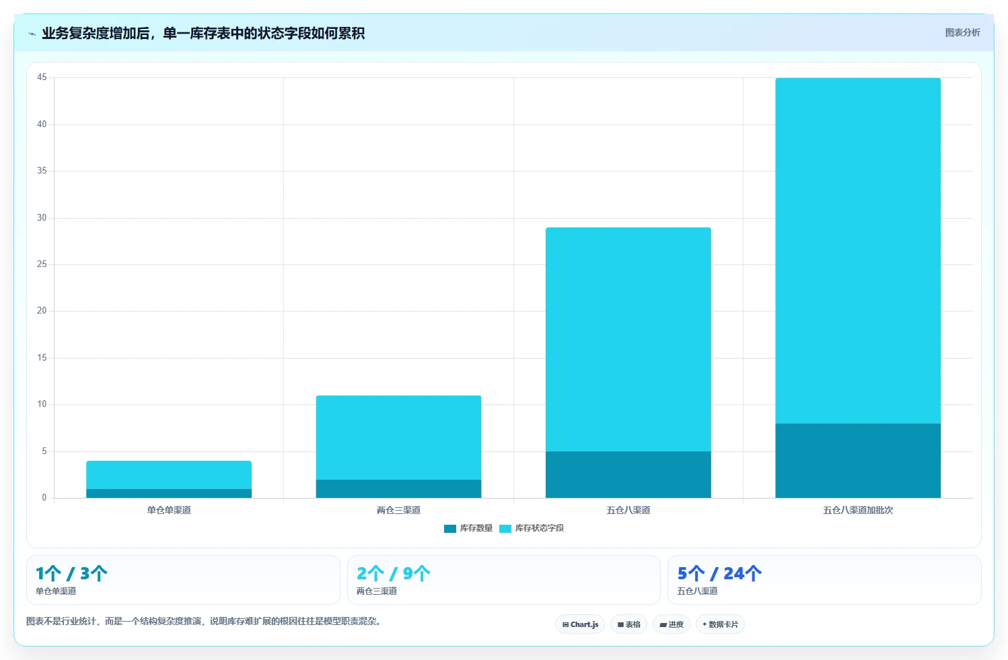Screen dimensions: 1008x660
Task: Click the y-axis value 25
Action: (x=42, y=264)
